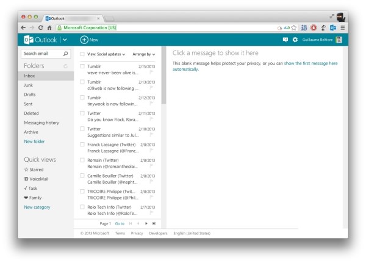366x263 pixels.
Task: Click the Guillaume Belfiore profile picture
Action: [339, 40]
